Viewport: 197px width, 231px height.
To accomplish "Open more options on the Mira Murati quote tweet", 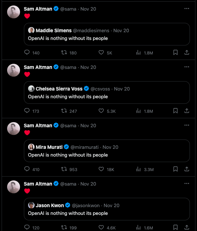I will point(187,125).
